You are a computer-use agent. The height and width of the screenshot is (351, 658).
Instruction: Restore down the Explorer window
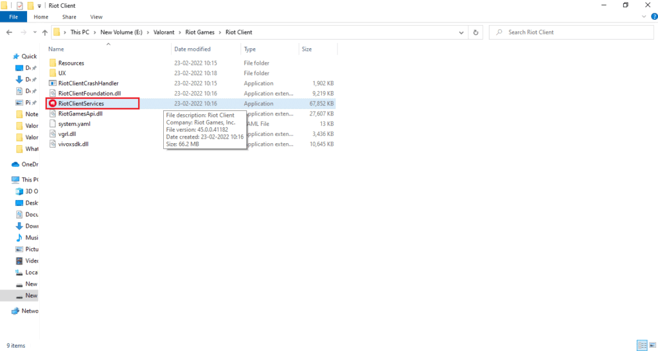tap(625, 5)
